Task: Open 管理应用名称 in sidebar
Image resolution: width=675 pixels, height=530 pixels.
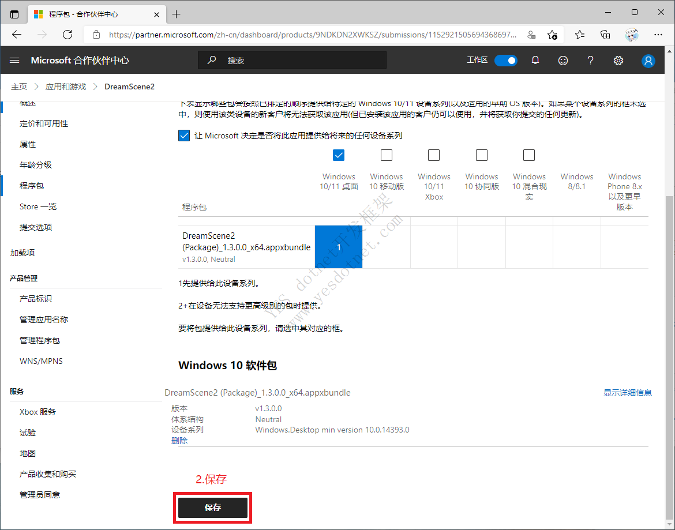Action: pyautogui.click(x=44, y=319)
